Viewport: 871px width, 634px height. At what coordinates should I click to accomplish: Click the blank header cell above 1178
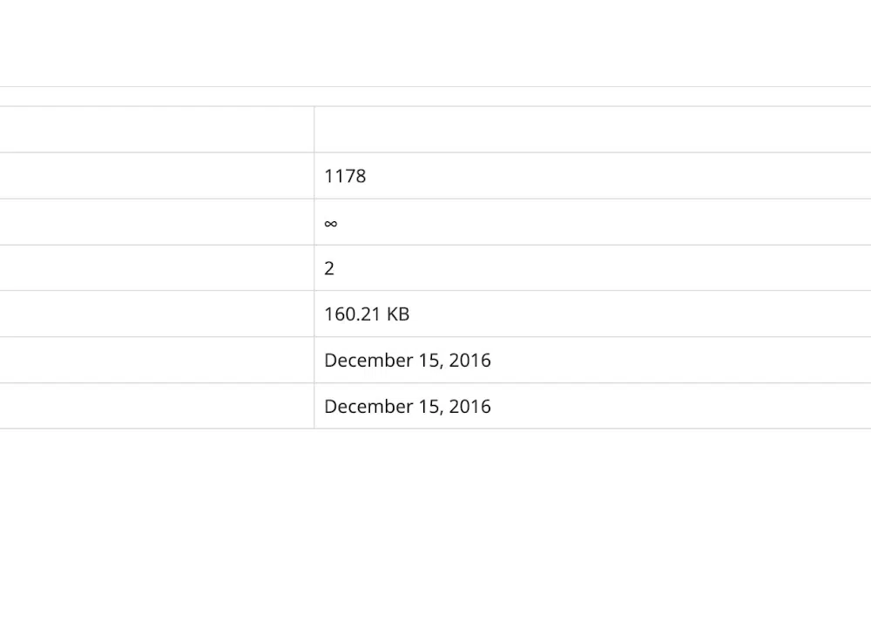(x=592, y=130)
